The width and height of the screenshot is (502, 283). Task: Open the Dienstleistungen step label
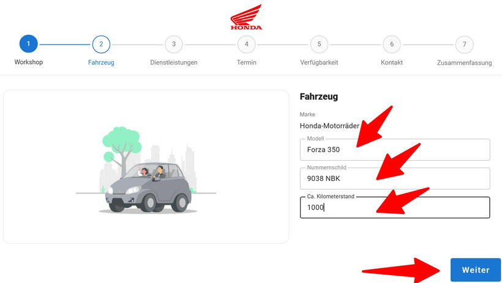pos(174,62)
